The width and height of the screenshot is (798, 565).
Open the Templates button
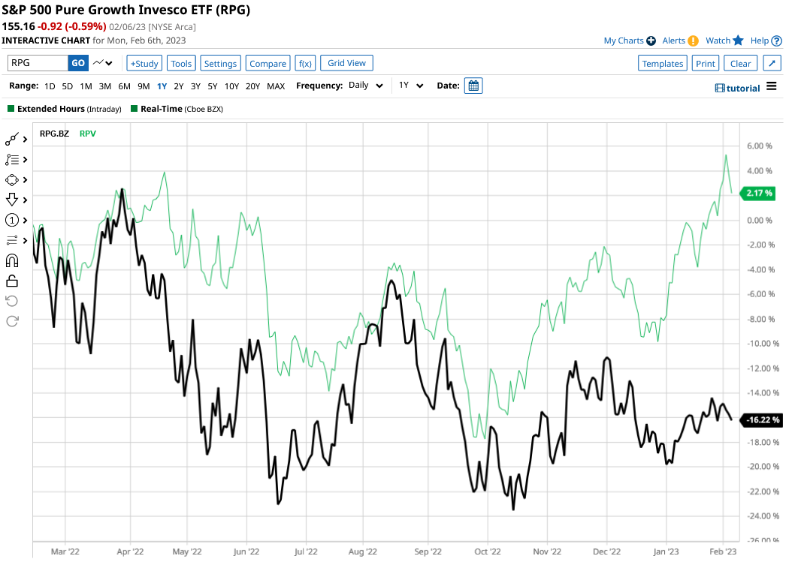[663, 64]
